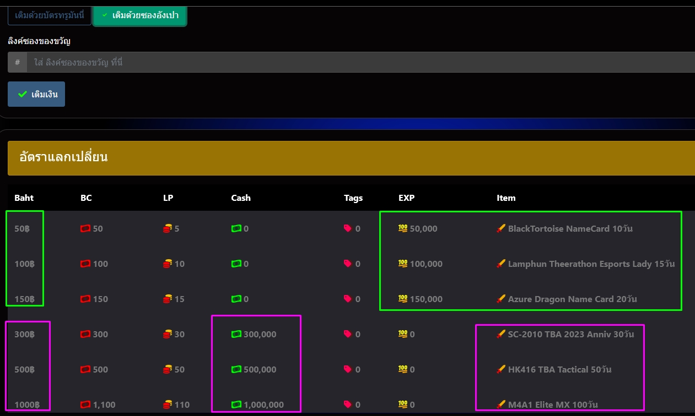This screenshot has height=416, width=695.
Task: Click the gift envelope link input field
Action: click(358, 62)
